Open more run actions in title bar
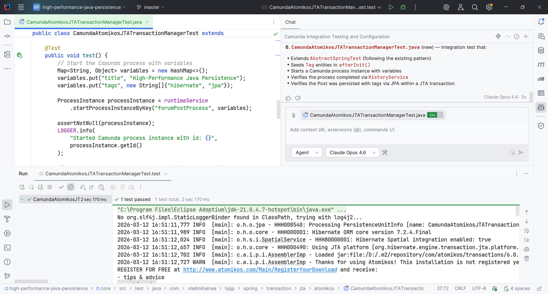 [415, 7]
